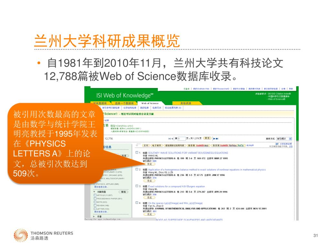Tick checkbox for result 4 On the spaces Lp(x)
This screenshot has height=248, width=331.
click(137, 203)
